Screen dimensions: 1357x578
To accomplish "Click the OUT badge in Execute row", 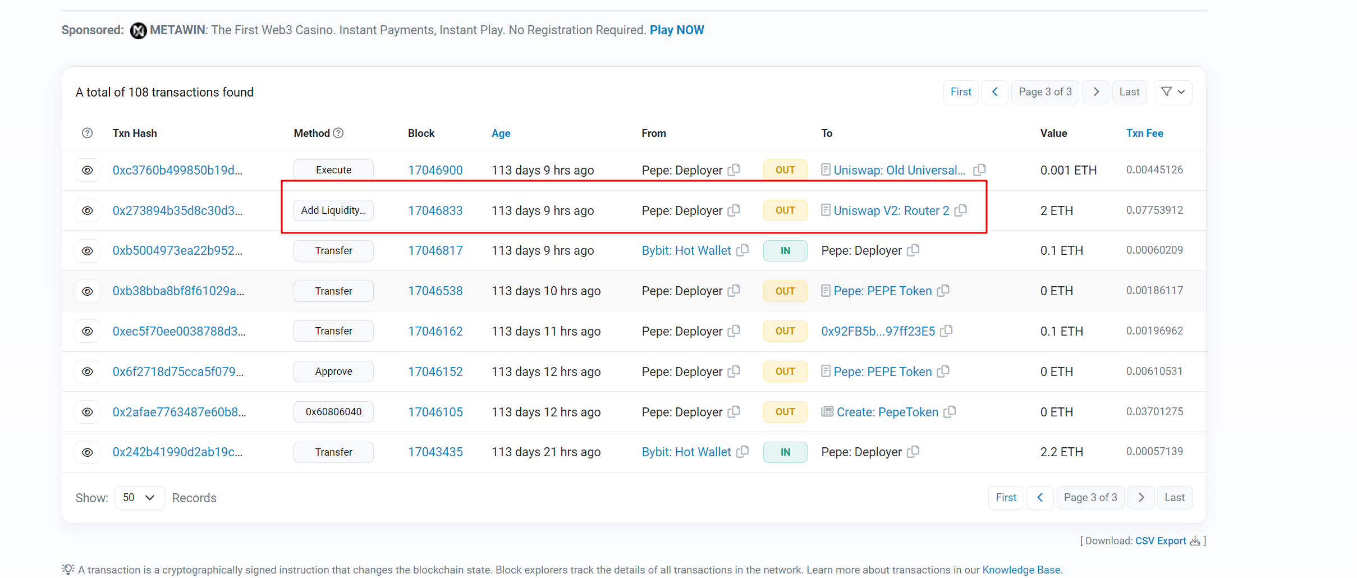I will [785, 170].
